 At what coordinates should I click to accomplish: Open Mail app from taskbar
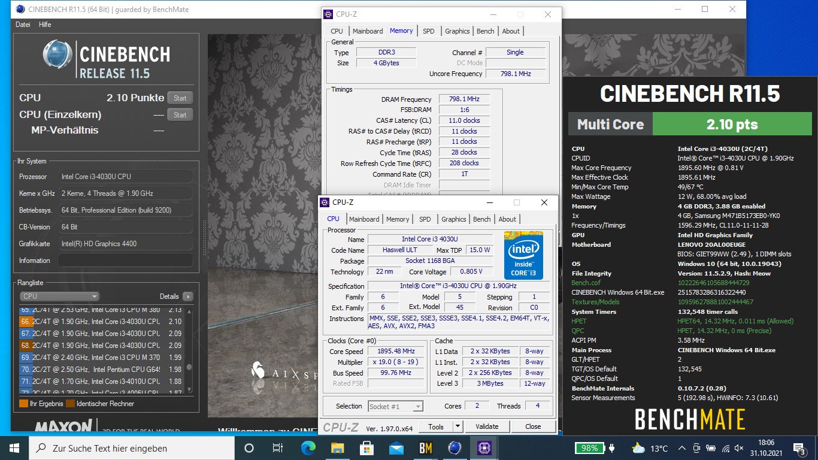[x=396, y=448]
